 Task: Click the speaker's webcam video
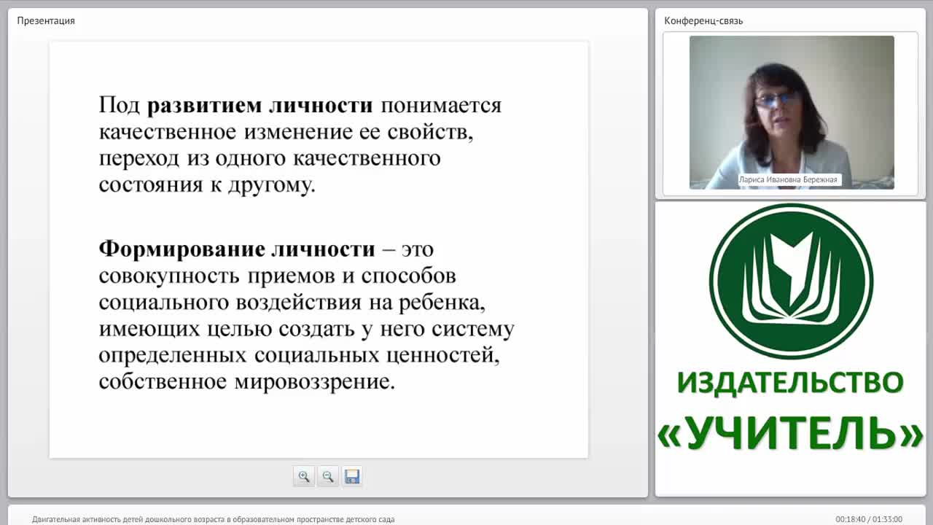click(792, 112)
